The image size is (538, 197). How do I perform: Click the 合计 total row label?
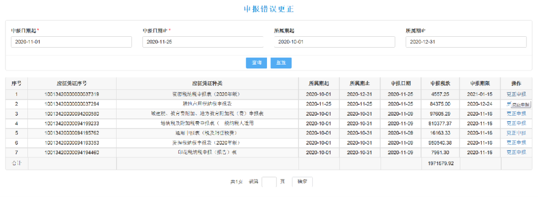(16, 163)
